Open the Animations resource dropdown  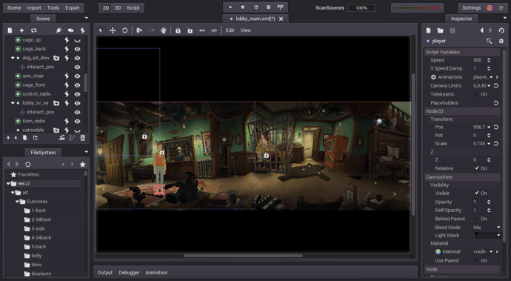click(x=491, y=77)
